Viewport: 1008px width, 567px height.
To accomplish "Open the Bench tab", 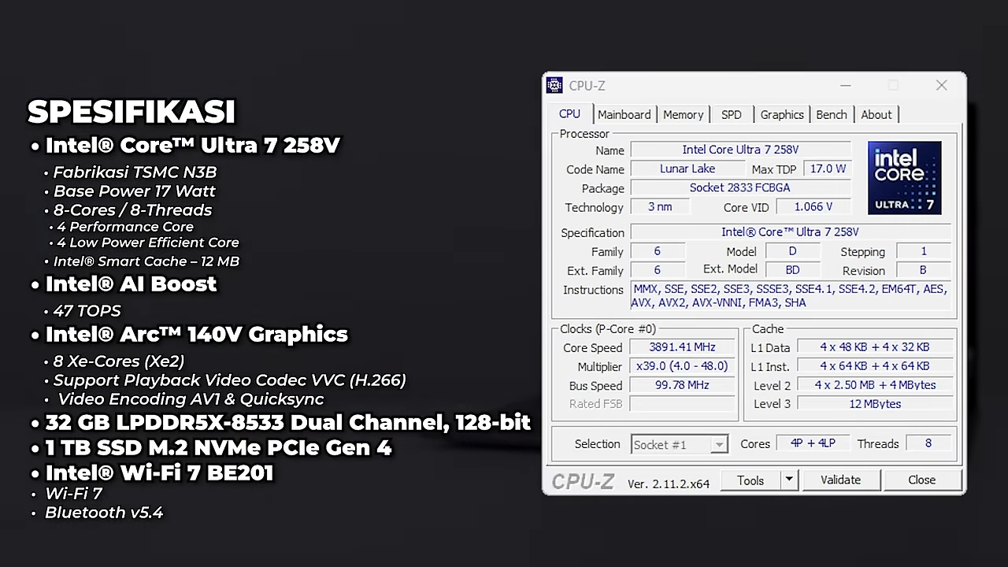I will 831,114.
